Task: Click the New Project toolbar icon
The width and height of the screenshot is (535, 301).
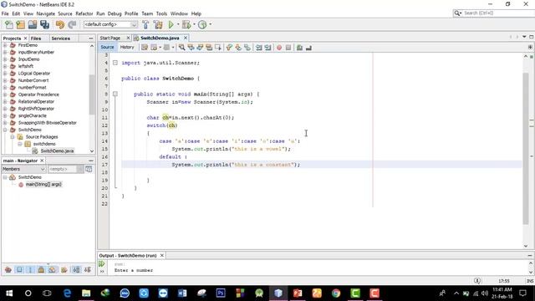Action: [20, 24]
